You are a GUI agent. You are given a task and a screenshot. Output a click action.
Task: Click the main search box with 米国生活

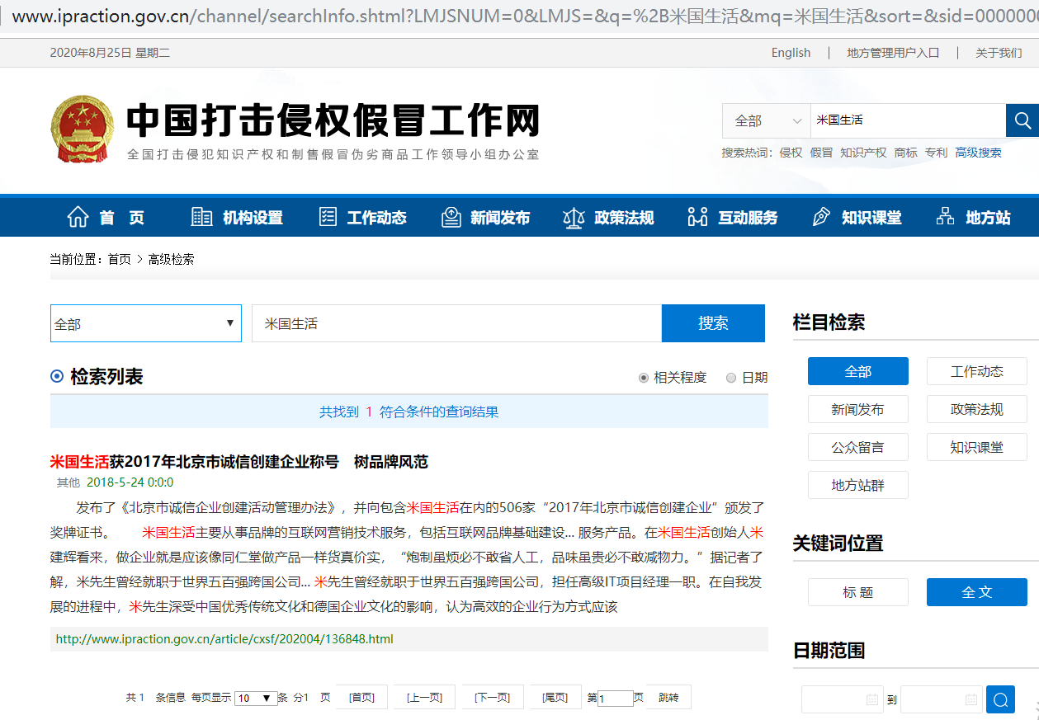point(456,323)
